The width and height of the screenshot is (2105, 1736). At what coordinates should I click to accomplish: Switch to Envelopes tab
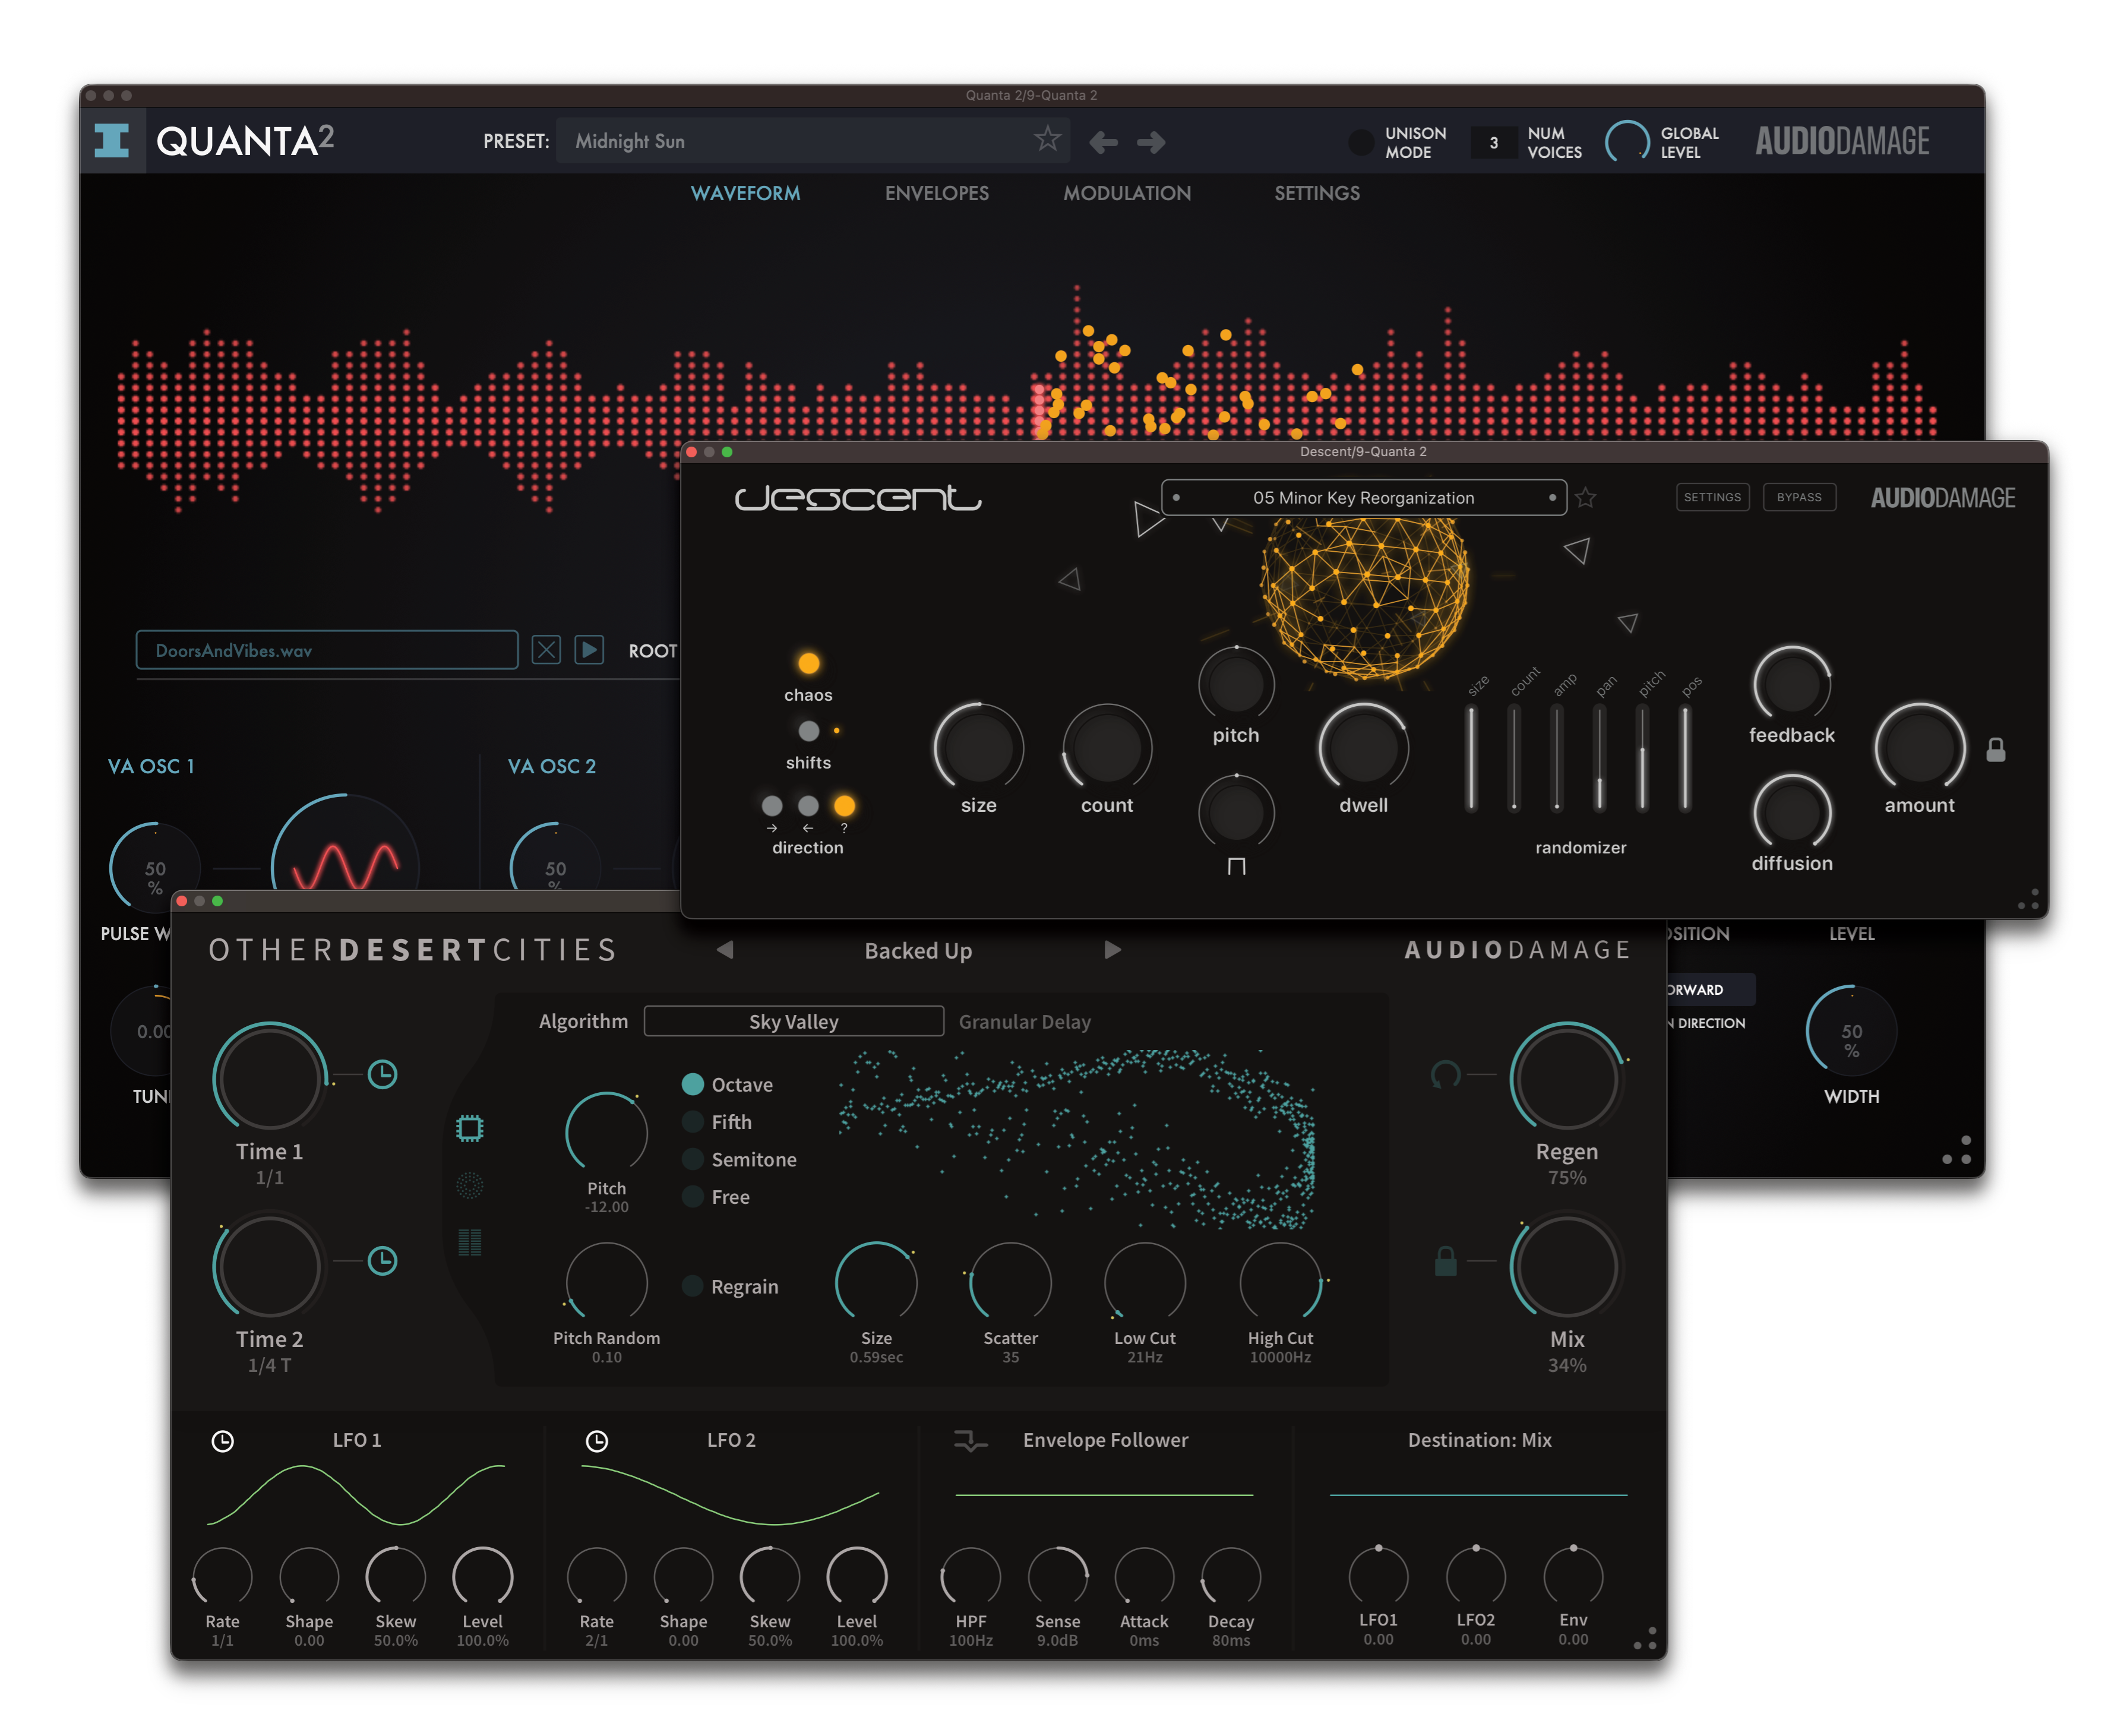[936, 193]
